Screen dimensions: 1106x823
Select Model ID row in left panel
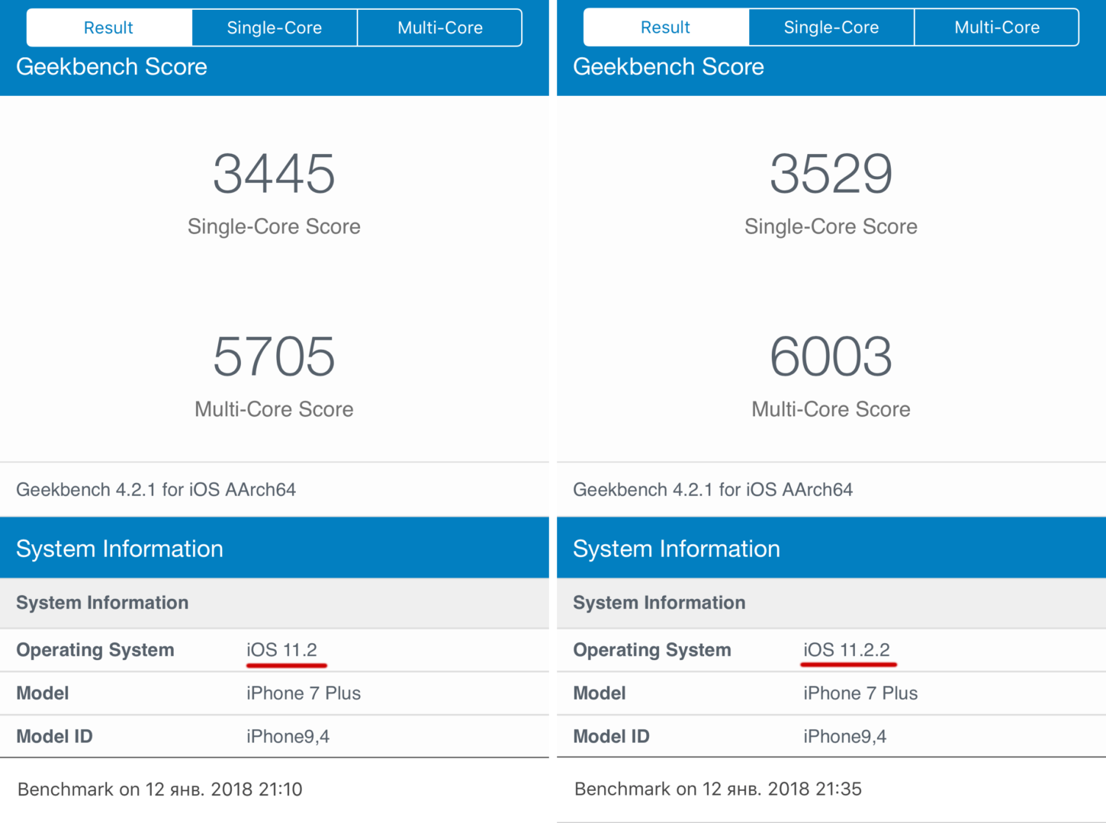pos(275,736)
